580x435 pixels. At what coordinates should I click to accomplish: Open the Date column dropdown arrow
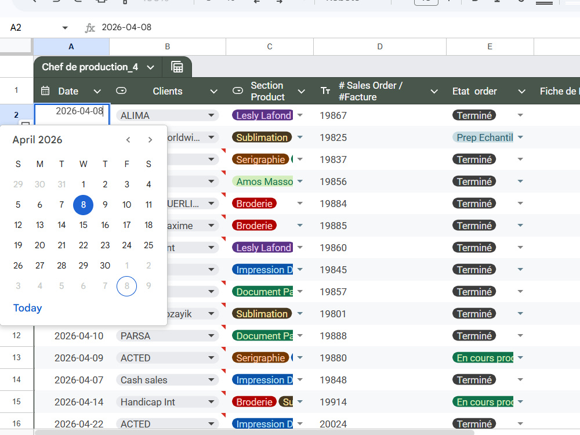coord(97,92)
